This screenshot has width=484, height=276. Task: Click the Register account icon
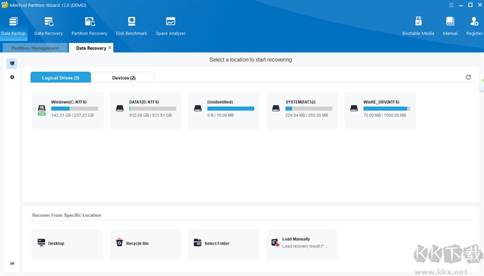[x=474, y=25]
